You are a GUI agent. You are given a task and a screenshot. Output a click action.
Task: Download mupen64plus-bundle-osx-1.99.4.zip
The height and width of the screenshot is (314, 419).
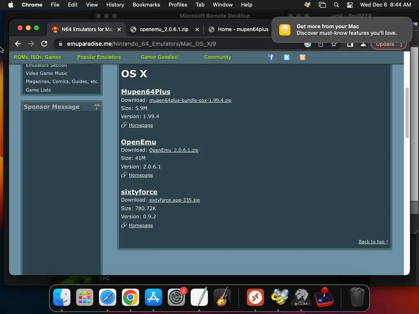point(190,101)
